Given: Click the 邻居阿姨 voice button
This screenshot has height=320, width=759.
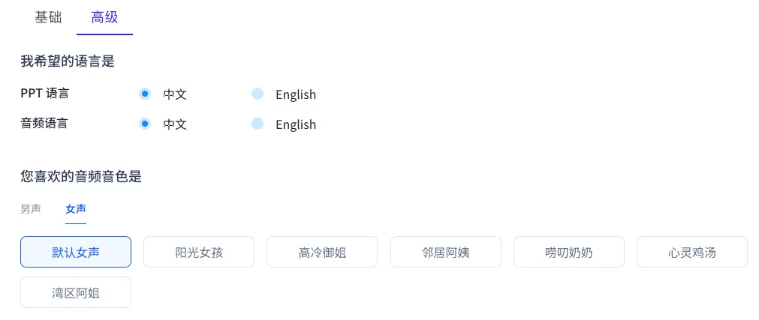Looking at the screenshot, I should [445, 253].
